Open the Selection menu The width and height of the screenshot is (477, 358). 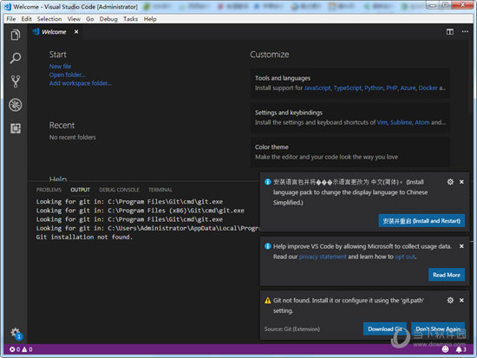click(x=49, y=19)
